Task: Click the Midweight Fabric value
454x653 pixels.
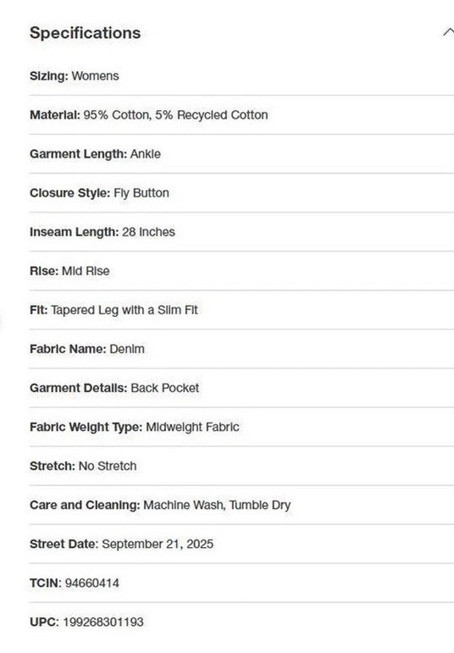Action: tap(192, 427)
